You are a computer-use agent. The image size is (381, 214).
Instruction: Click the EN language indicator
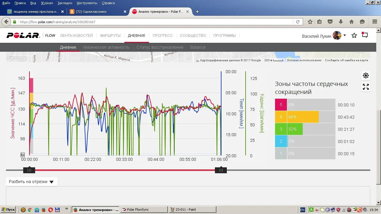click(x=302, y=210)
